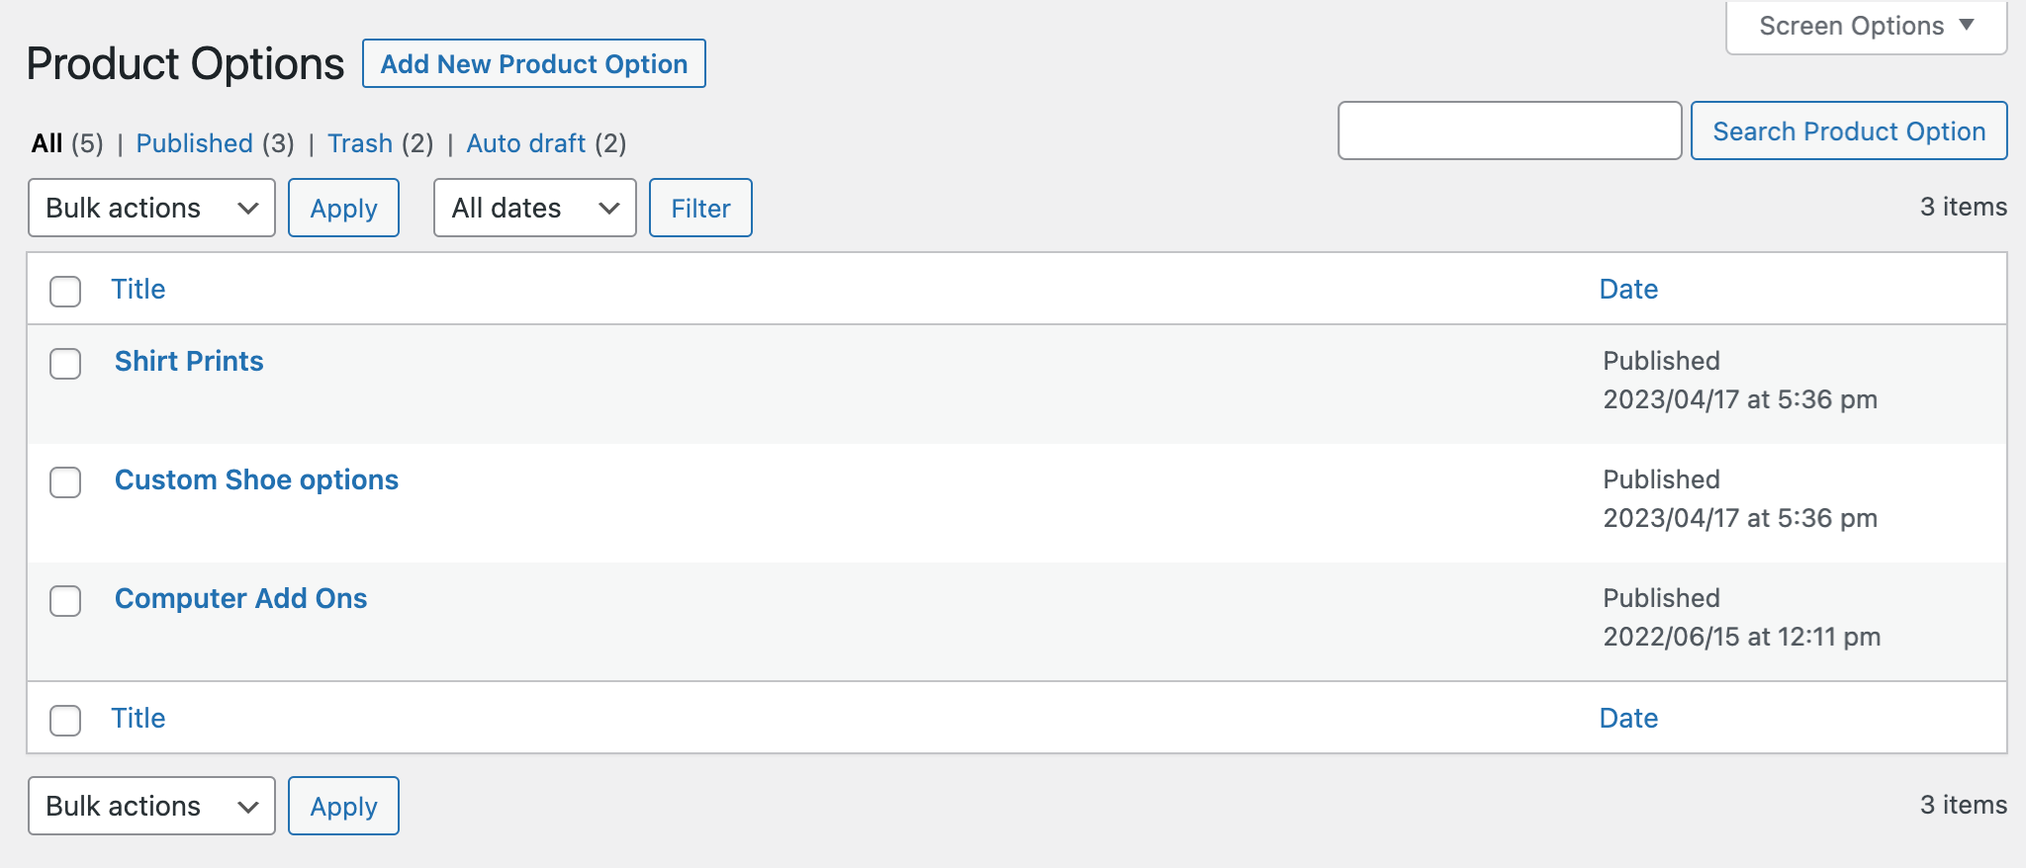
Task: Apply the selected bulk action
Action: [x=343, y=208]
